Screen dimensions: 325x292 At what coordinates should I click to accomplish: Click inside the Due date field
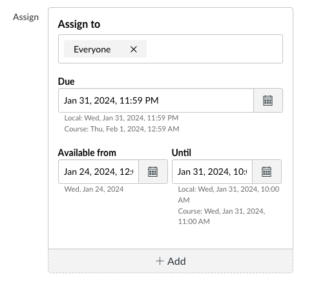(x=156, y=100)
